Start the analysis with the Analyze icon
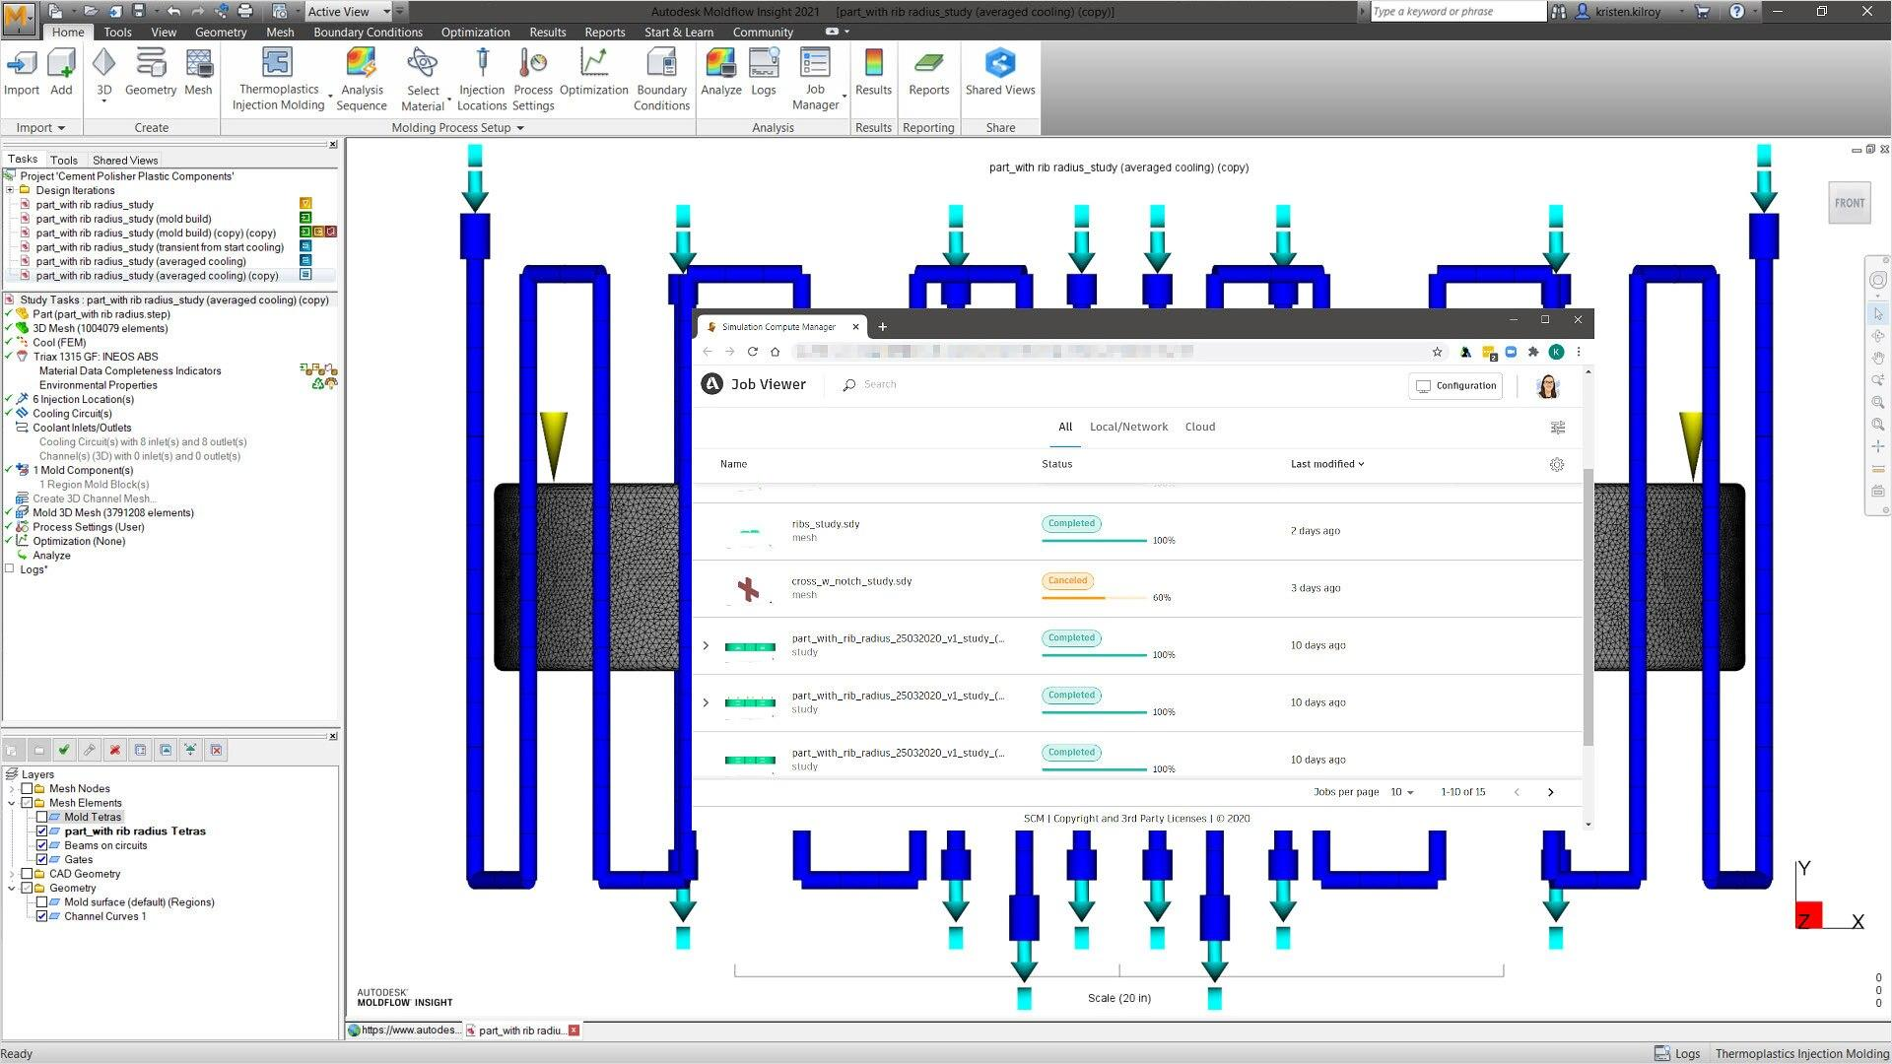The width and height of the screenshot is (1892, 1064). pyautogui.click(x=721, y=72)
